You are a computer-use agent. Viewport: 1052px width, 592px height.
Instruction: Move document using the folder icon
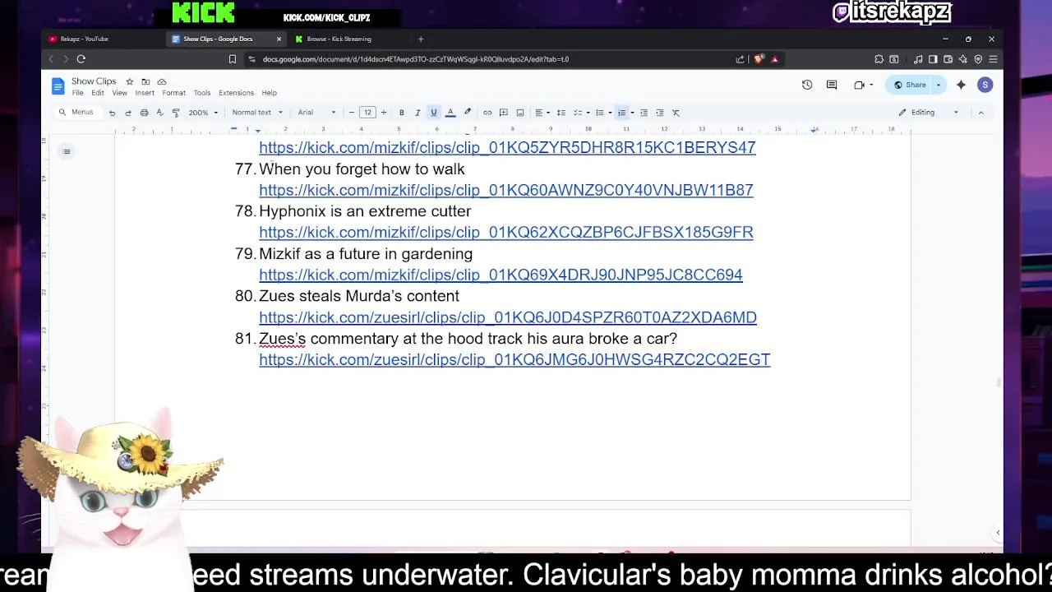[145, 81]
